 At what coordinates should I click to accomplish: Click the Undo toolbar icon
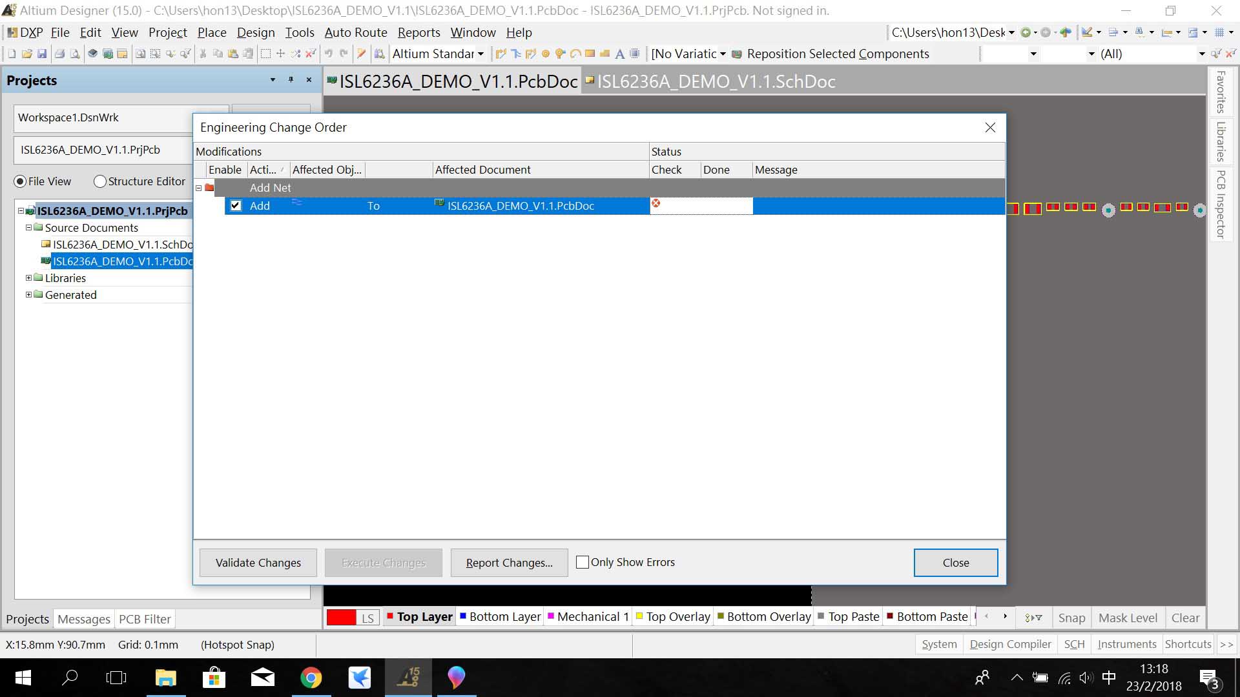[x=329, y=54]
